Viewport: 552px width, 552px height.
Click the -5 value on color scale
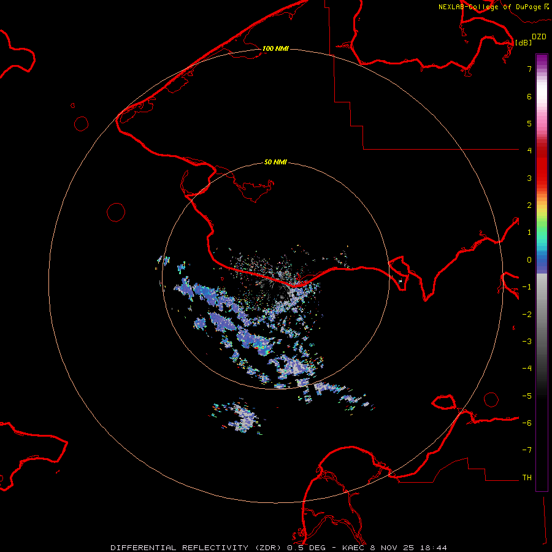coord(527,396)
